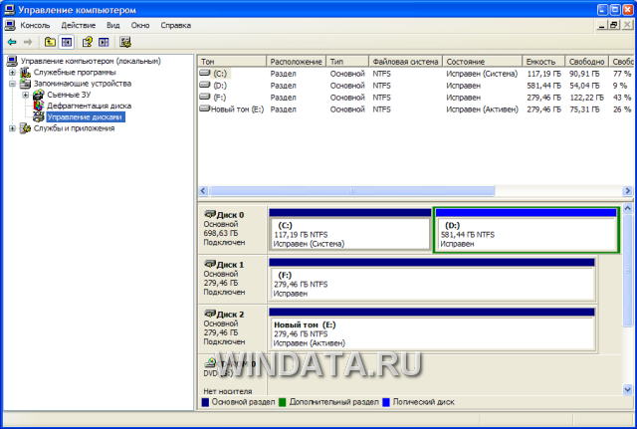Click the Исправен (Активен) status in volume list

482,109
